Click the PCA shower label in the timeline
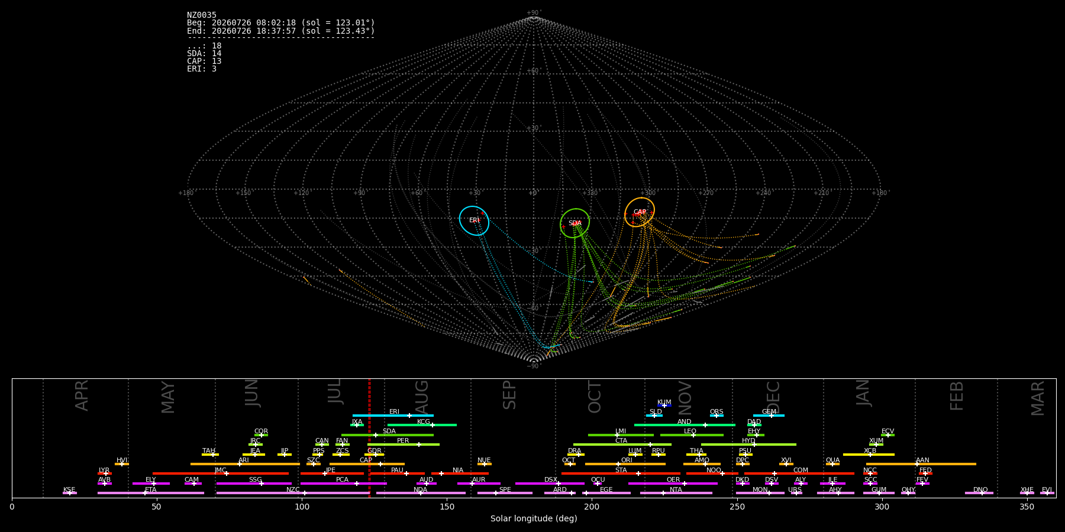 coord(342,480)
